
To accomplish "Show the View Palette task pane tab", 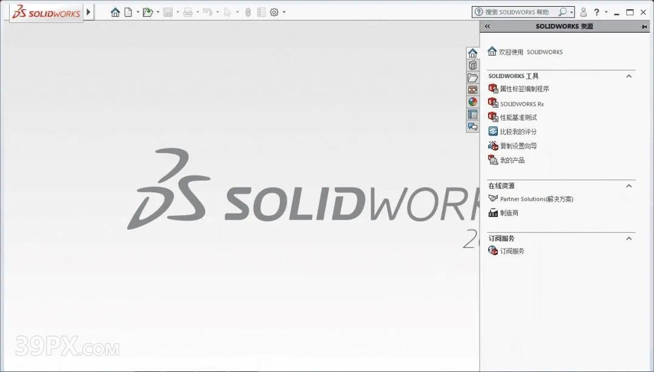I will 473,90.
